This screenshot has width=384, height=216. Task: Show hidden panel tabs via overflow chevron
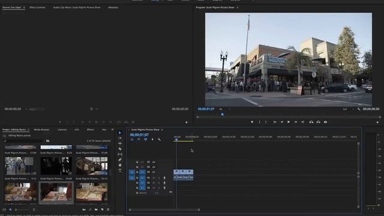tap(112, 130)
